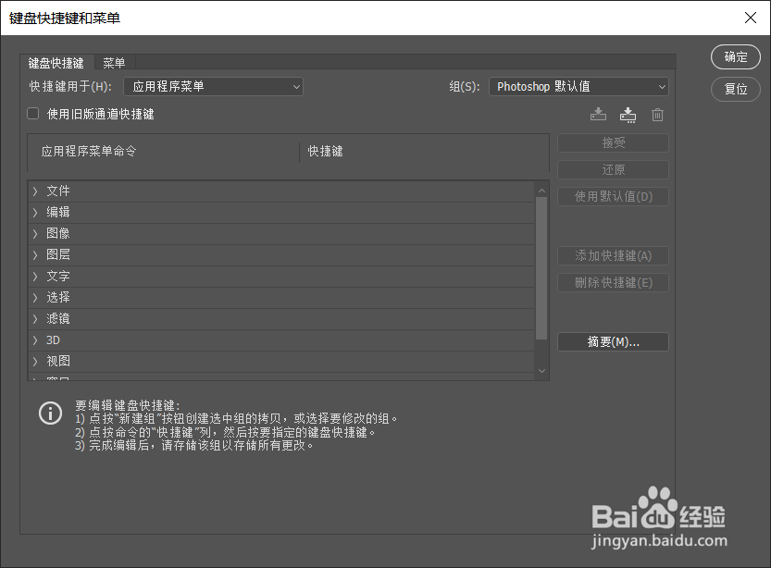Viewport: 771px width, 568px height.
Task: Click the 复位 button
Action: click(735, 89)
